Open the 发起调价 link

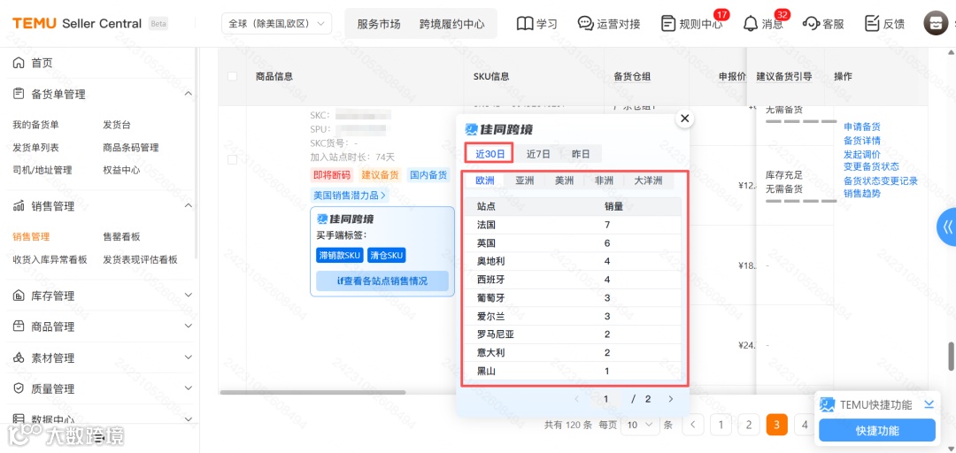point(861,154)
